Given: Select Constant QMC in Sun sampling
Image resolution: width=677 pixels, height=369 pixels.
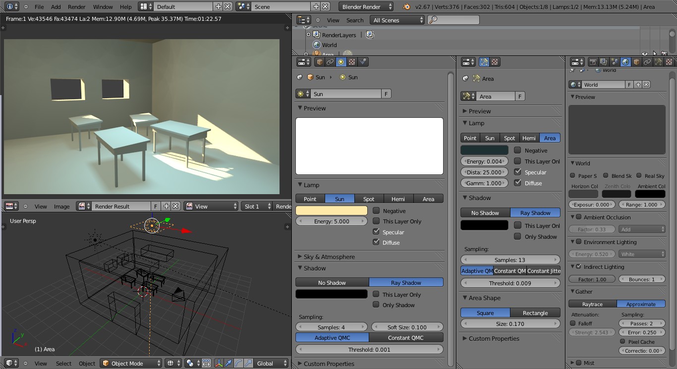Looking at the screenshot, I should click(406, 337).
